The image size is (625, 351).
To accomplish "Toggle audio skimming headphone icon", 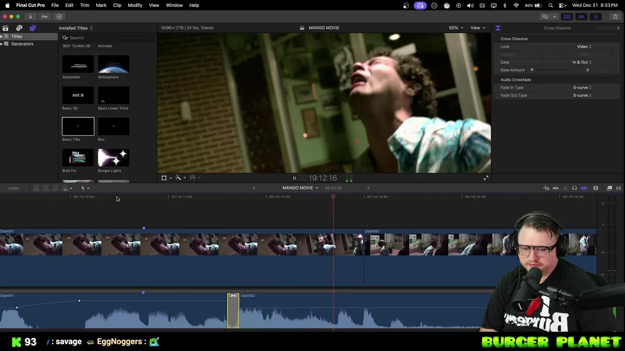I will (x=574, y=188).
